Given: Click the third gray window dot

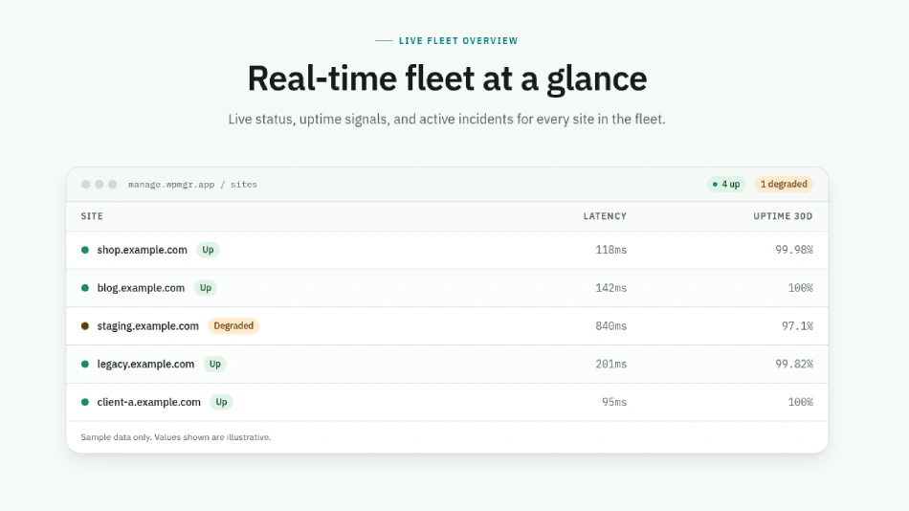Looking at the screenshot, I should (113, 185).
